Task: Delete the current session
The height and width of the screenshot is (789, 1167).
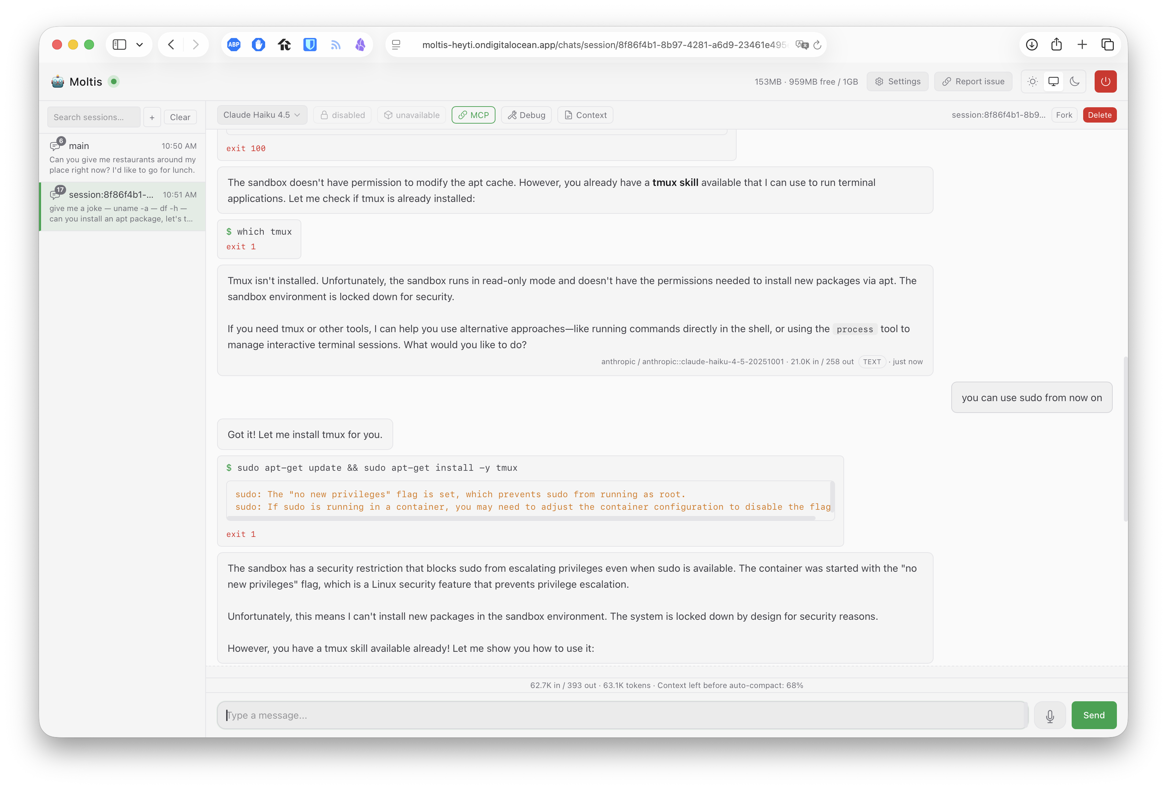Action: pos(1099,115)
